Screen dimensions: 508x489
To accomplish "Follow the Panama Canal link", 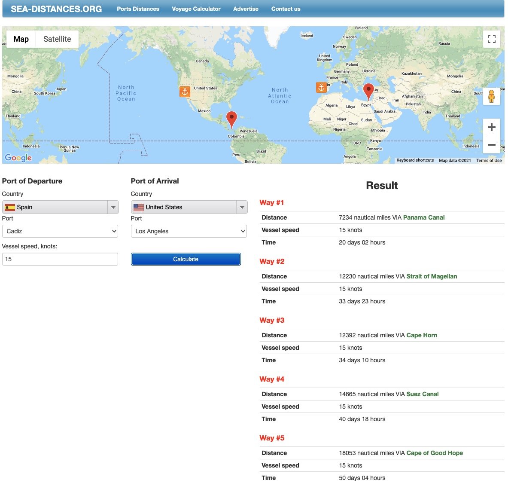I will pos(424,217).
